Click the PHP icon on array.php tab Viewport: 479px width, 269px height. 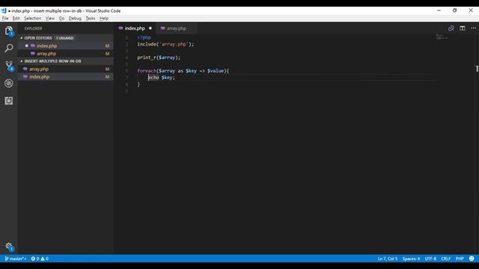point(163,28)
